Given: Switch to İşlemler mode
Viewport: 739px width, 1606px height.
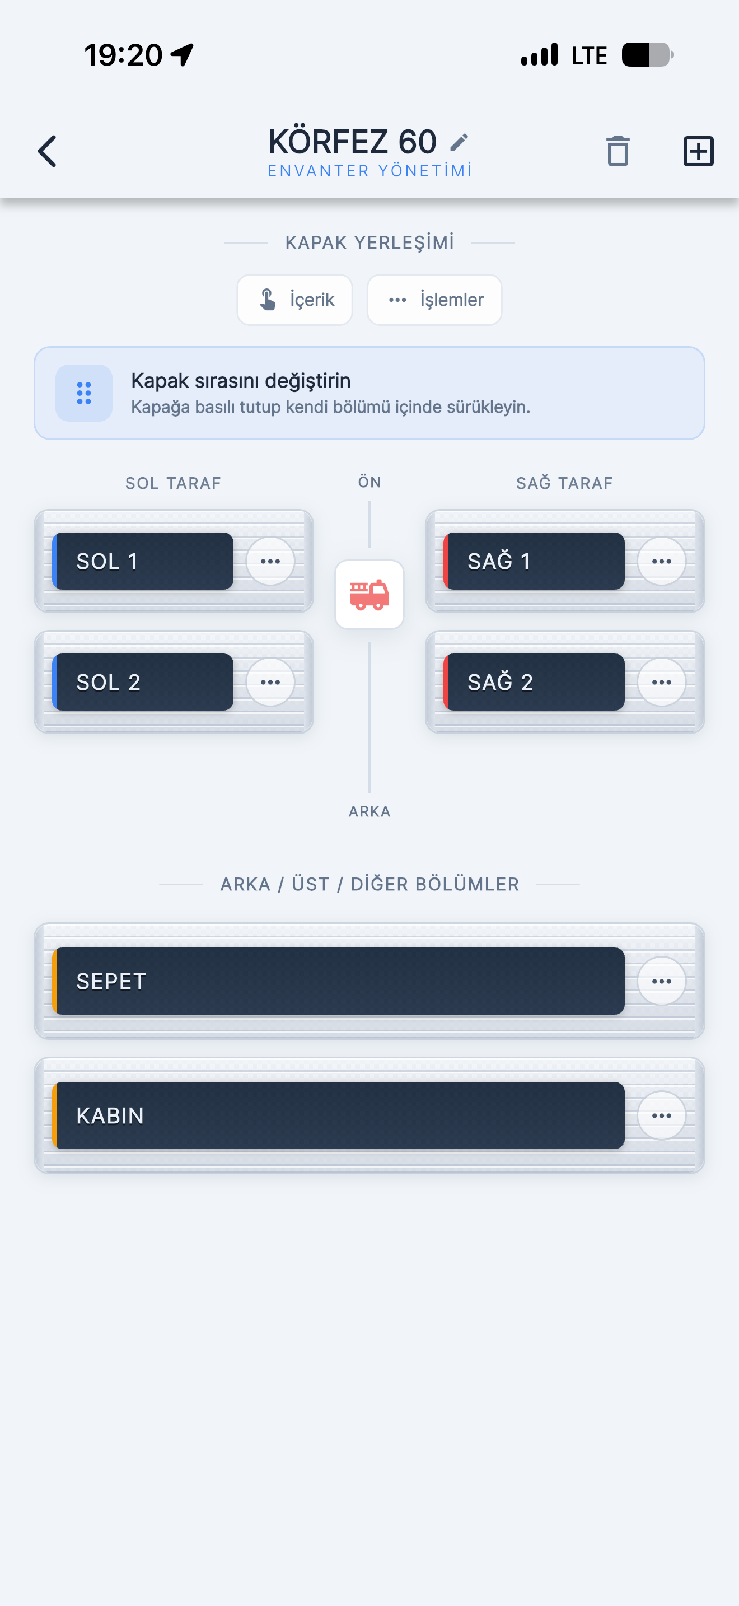Looking at the screenshot, I should pyautogui.click(x=434, y=300).
